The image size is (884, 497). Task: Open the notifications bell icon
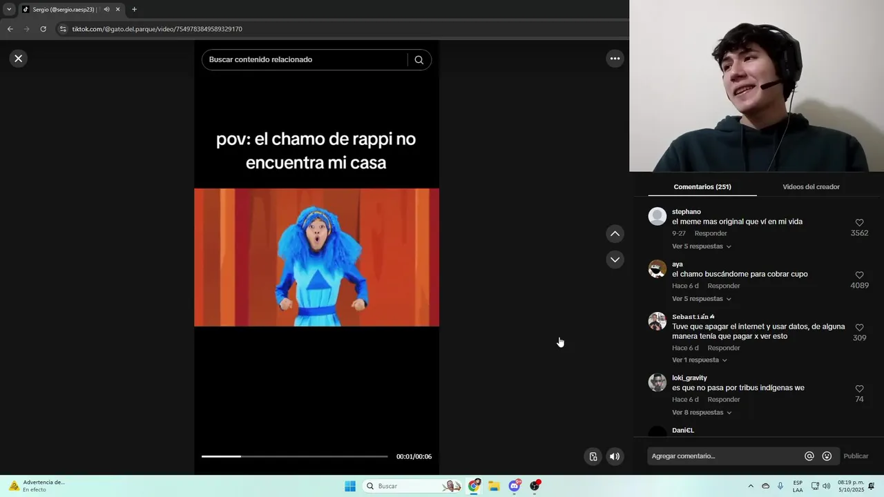point(872,486)
